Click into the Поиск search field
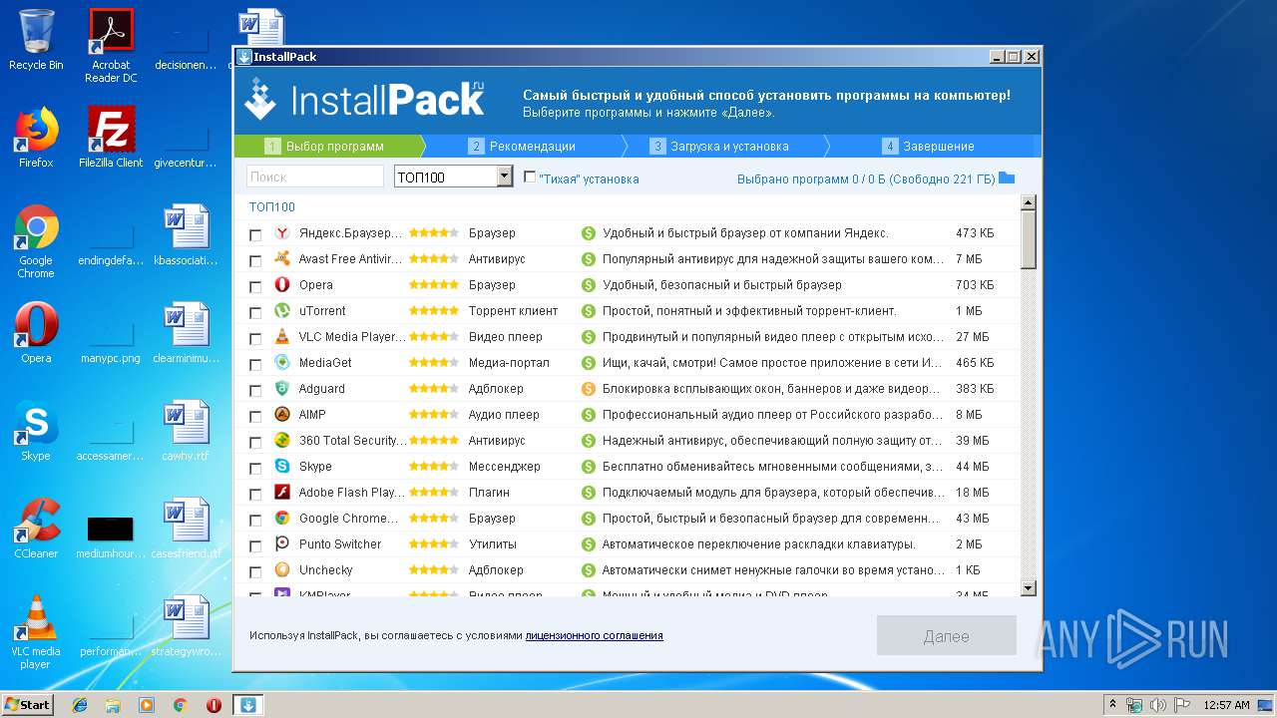Viewport: 1277px width, 718px height. [x=315, y=177]
